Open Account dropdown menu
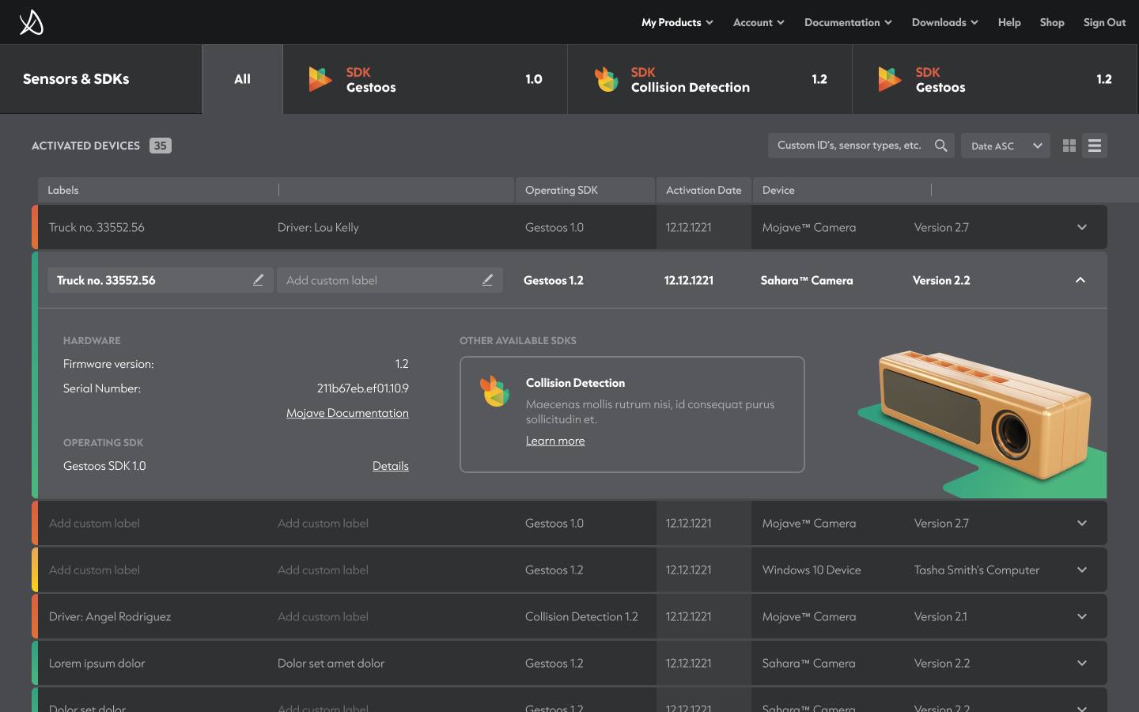Screen dimensions: 1139x712 coord(759,22)
